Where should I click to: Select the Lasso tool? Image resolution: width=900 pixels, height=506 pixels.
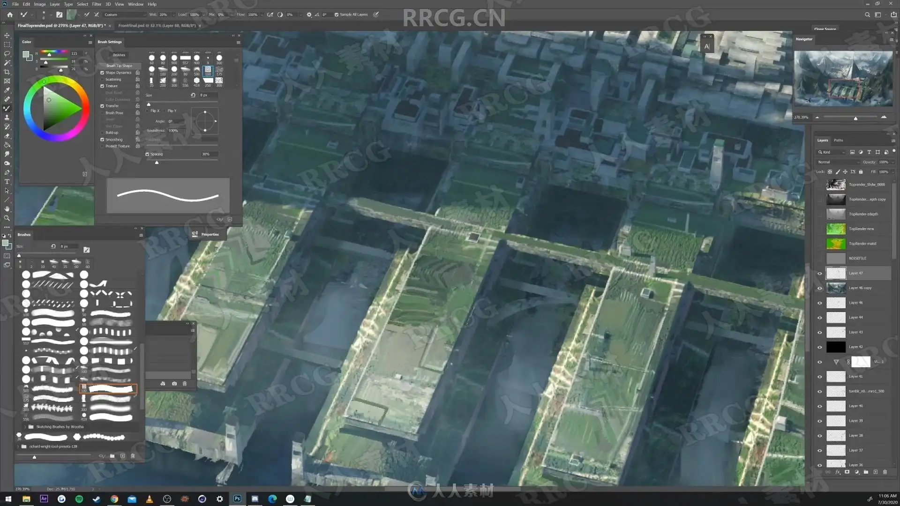pyautogui.click(x=7, y=53)
